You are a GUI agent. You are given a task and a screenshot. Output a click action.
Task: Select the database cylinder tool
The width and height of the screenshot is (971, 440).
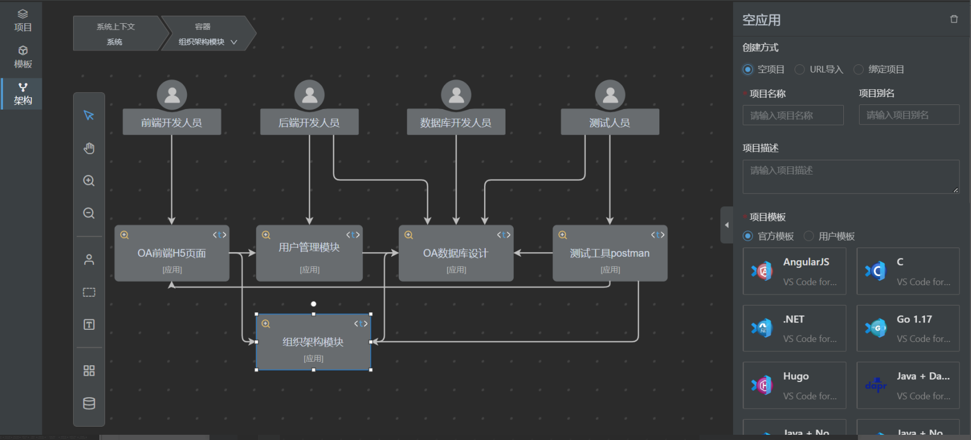click(x=89, y=403)
